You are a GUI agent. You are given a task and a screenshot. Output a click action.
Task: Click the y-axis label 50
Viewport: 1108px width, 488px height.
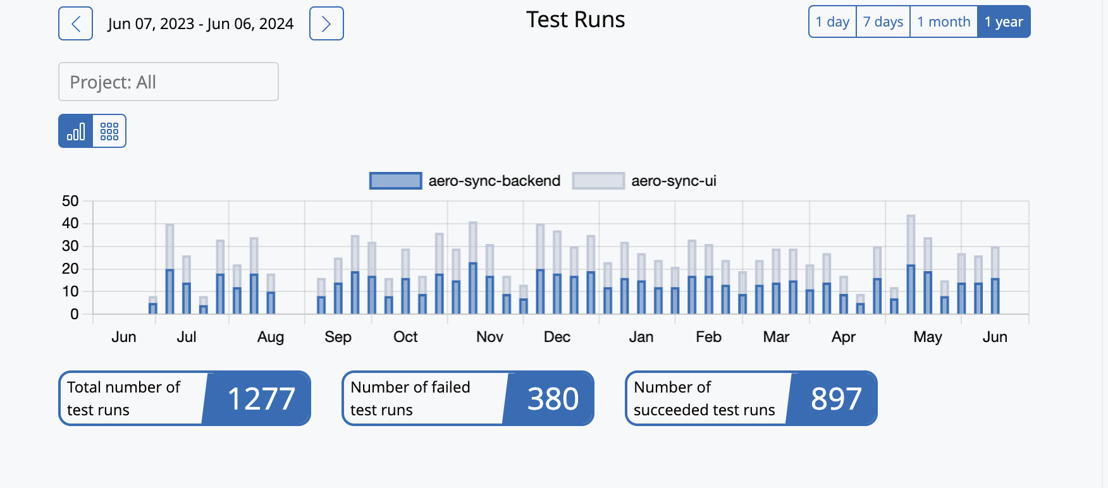pyautogui.click(x=70, y=201)
